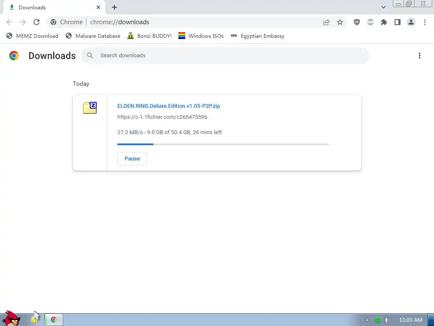This screenshot has height=326, width=434.
Task: Open MEMZ Download bookmark
Action: point(32,36)
